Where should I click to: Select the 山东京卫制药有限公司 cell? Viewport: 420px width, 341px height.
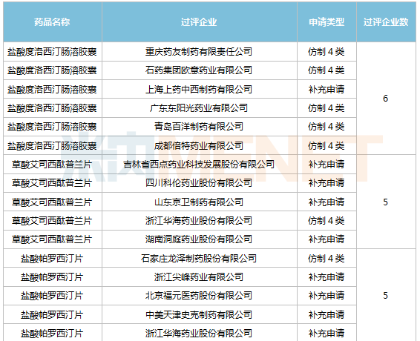click(x=200, y=202)
